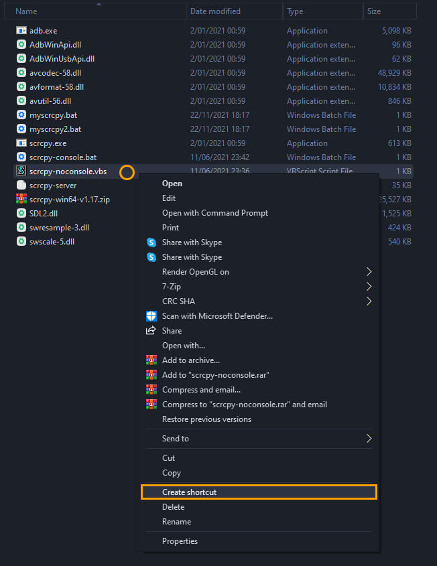This screenshot has width=437, height=566.
Task: Click the myscrcpy2.bat batch file icon
Action: [x=21, y=129]
